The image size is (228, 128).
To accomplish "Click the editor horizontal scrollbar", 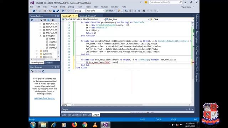I will [x=108, y=105].
